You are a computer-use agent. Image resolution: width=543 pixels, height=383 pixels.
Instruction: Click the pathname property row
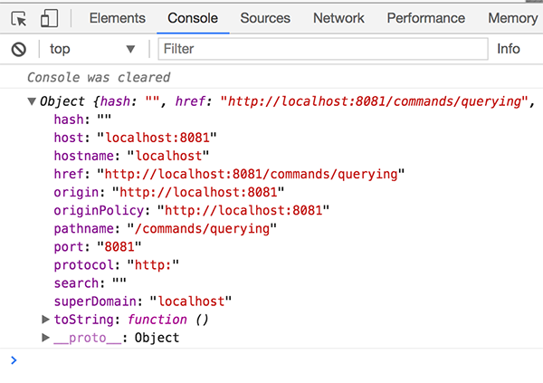click(165, 228)
